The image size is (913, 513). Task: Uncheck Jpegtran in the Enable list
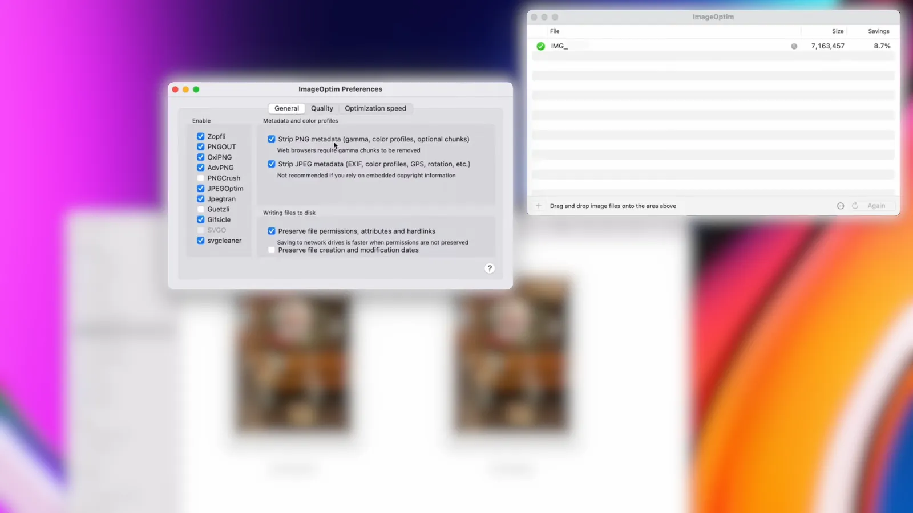(200, 199)
